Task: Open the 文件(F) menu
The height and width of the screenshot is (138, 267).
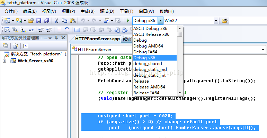Action: (11, 11)
